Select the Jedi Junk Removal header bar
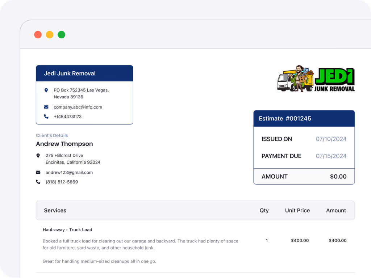 pos(84,73)
